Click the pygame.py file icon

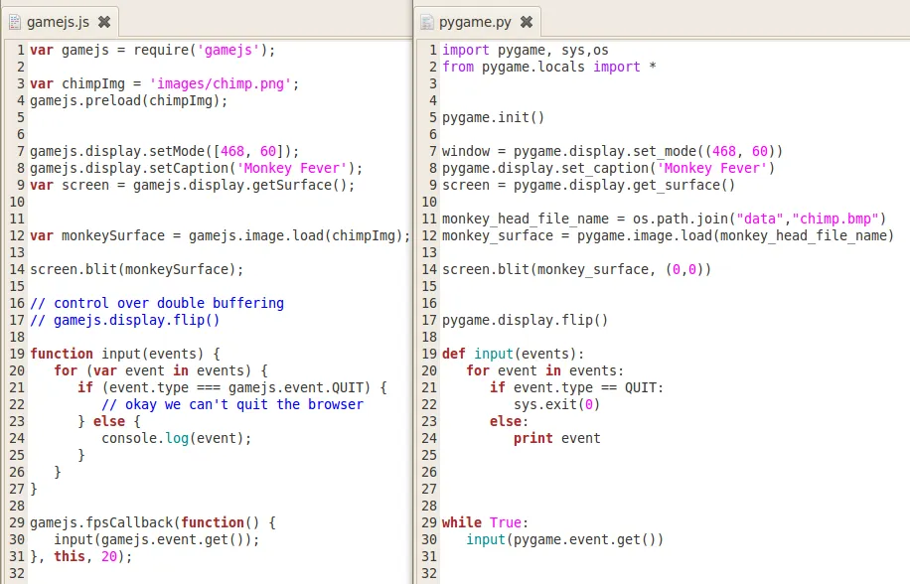click(x=427, y=22)
